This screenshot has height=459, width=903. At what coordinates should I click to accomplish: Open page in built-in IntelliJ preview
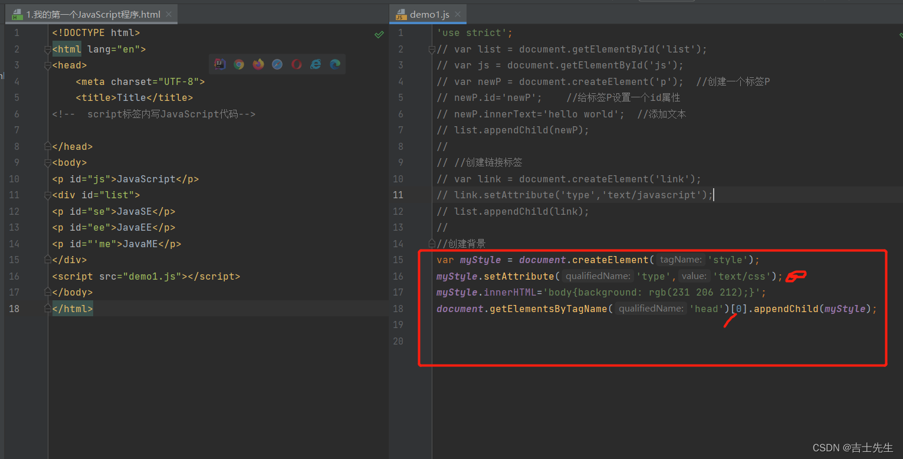click(220, 64)
